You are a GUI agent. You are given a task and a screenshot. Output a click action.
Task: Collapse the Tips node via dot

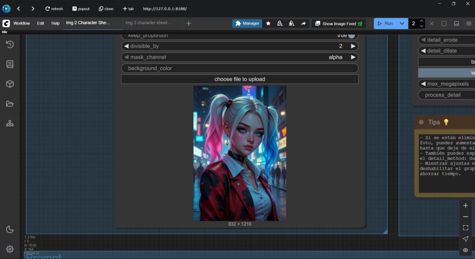coord(421,122)
